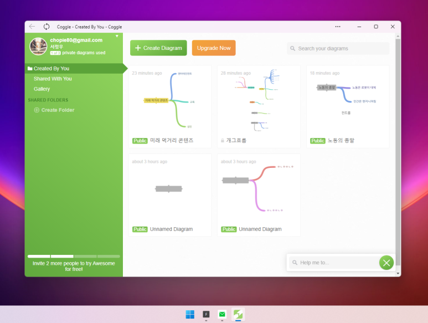
Task: Click Invite 2 more people text
Action: click(x=74, y=266)
